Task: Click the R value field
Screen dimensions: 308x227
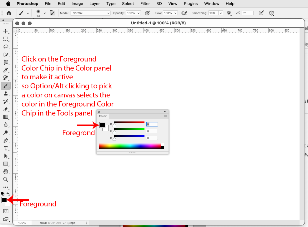Action: tap(152, 124)
